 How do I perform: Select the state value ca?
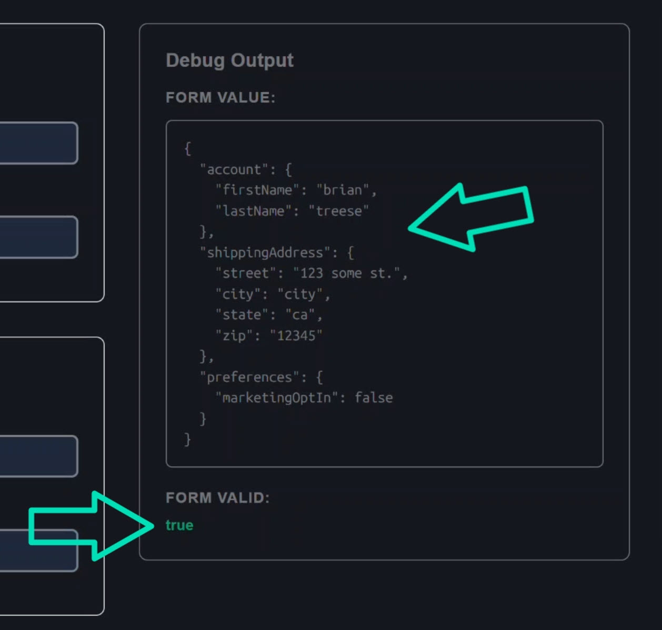pyautogui.click(x=303, y=314)
